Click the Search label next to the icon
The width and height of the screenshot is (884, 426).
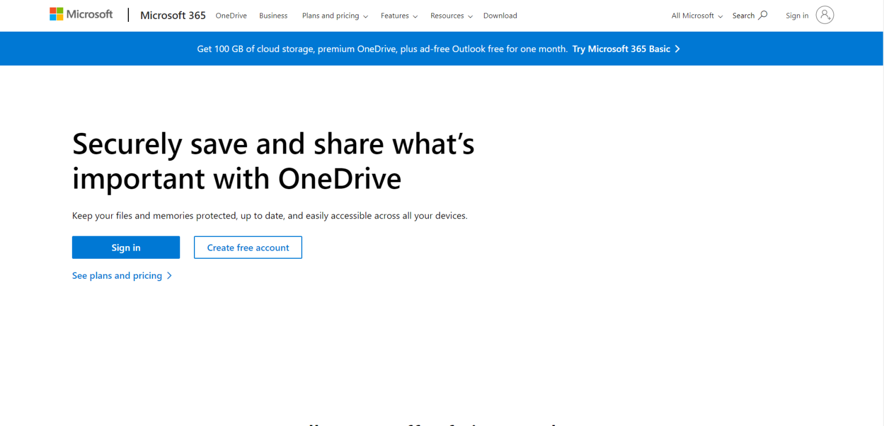(742, 15)
